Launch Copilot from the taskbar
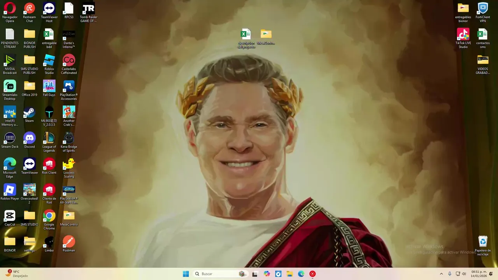498x280 pixels. [267, 274]
